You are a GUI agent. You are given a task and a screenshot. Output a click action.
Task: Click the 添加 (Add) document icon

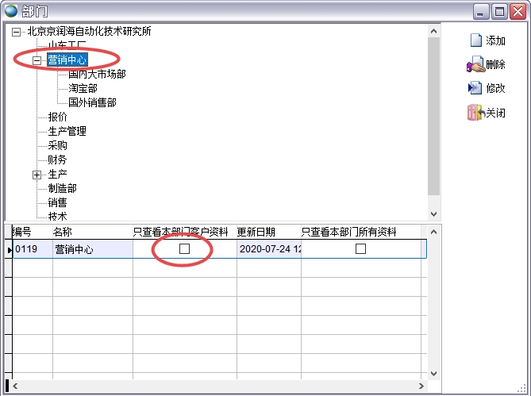[475, 40]
